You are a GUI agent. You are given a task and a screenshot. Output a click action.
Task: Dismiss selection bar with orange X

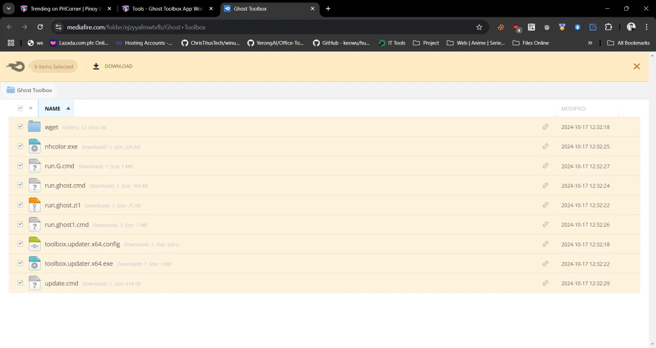pyautogui.click(x=637, y=66)
